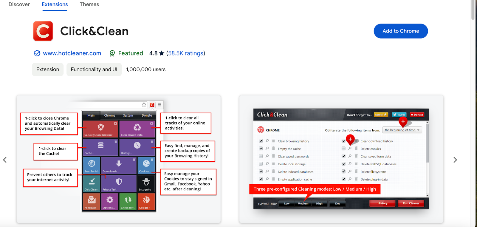Image resolution: width=477 pixels, height=227 pixels.
Task: Click the Feedback envelope tile
Action: coord(92,202)
